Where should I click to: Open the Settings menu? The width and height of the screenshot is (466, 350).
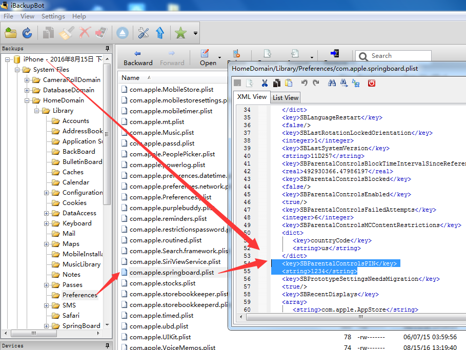[x=53, y=16]
